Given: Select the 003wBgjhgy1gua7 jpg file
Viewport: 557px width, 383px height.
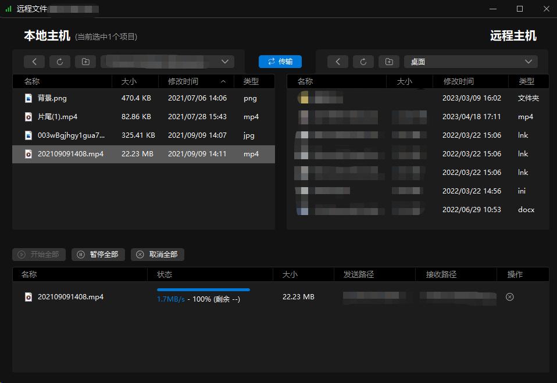Looking at the screenshot, I should coord(71,135).
